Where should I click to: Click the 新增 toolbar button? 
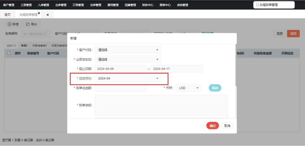point(13,24)
